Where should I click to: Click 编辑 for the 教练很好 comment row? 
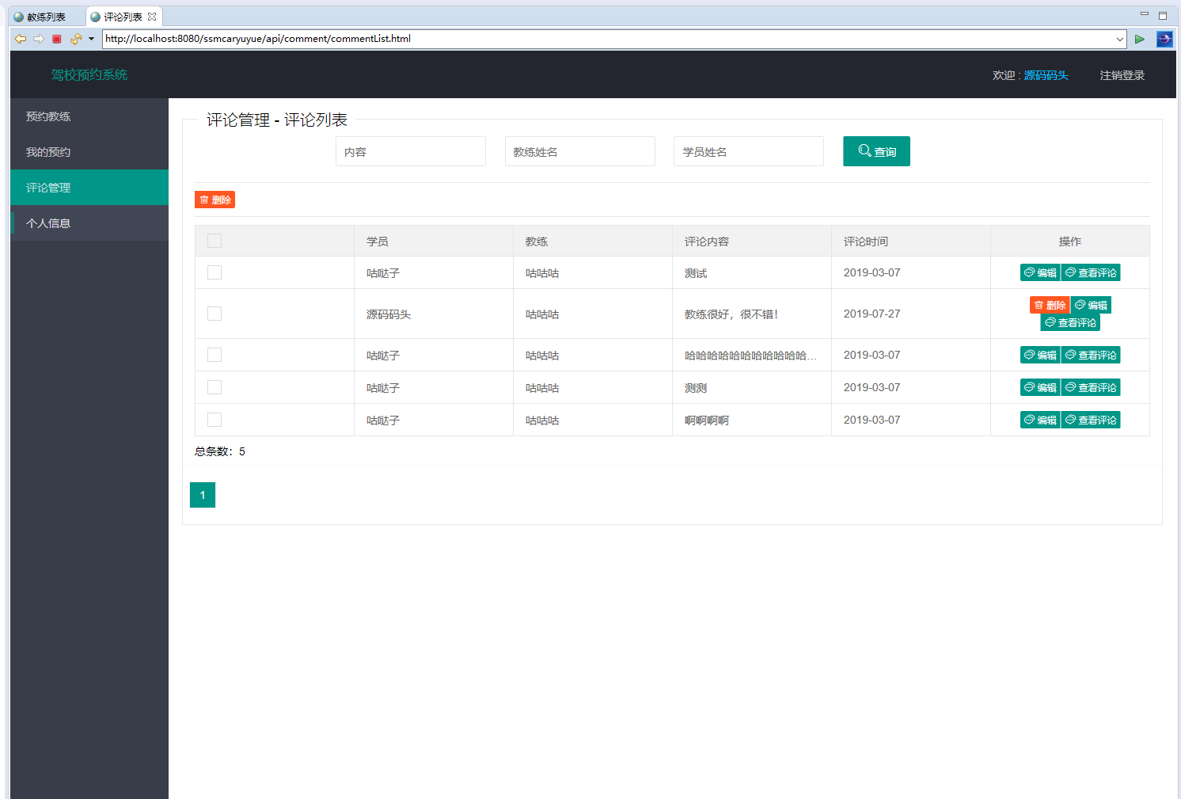1091,305
